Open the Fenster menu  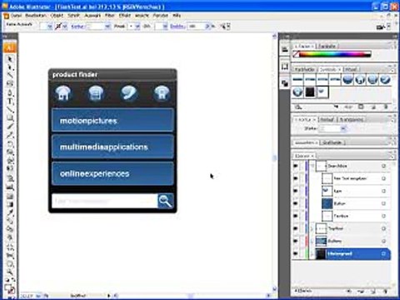tap(161, 16)
